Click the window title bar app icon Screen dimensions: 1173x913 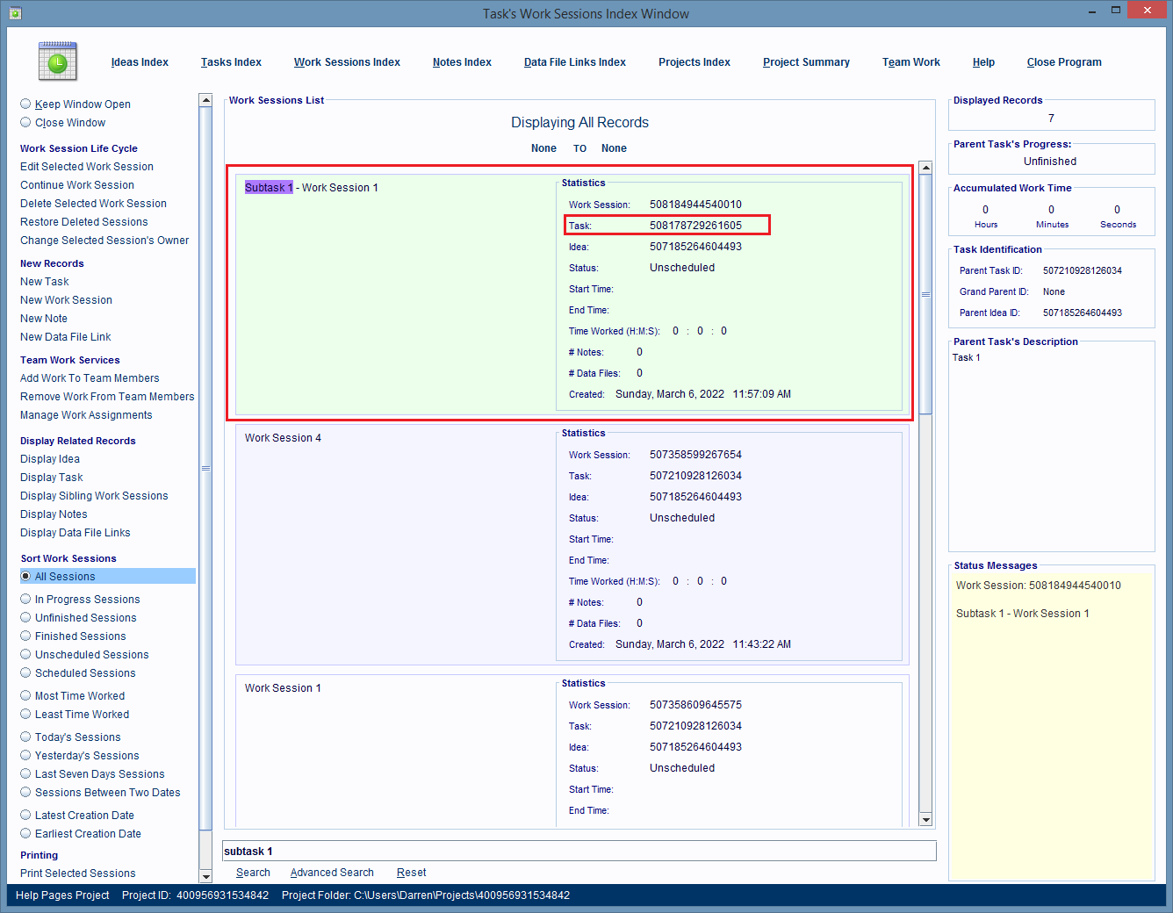tap(15, 13)
